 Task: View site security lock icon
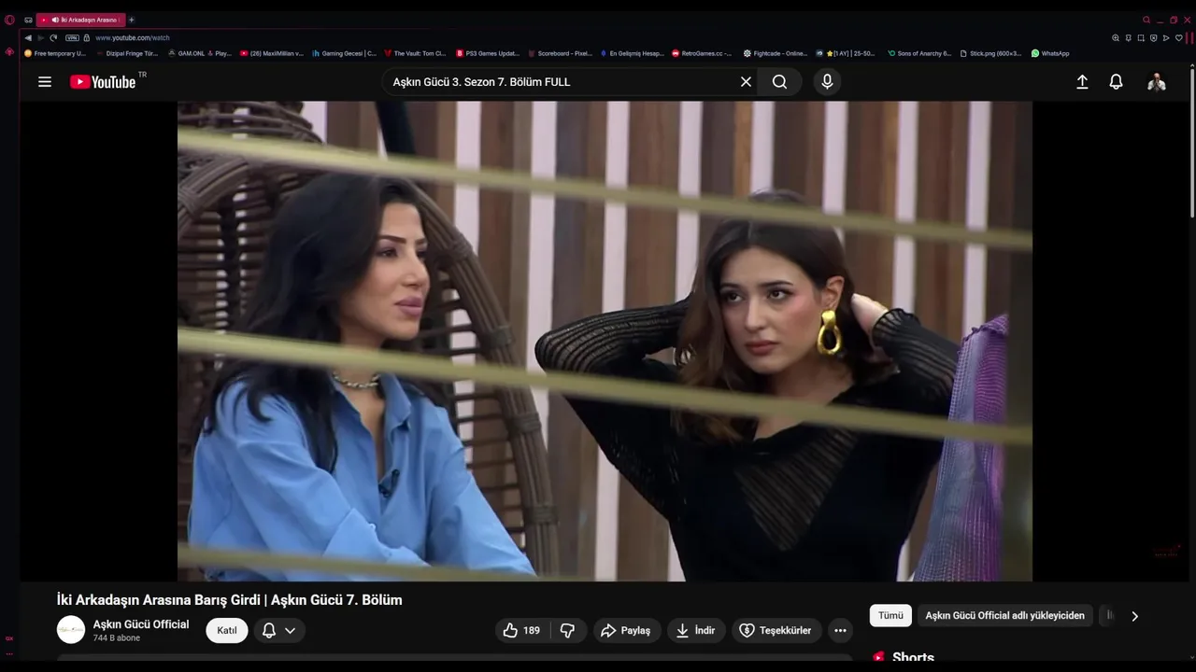pos(87,37)
